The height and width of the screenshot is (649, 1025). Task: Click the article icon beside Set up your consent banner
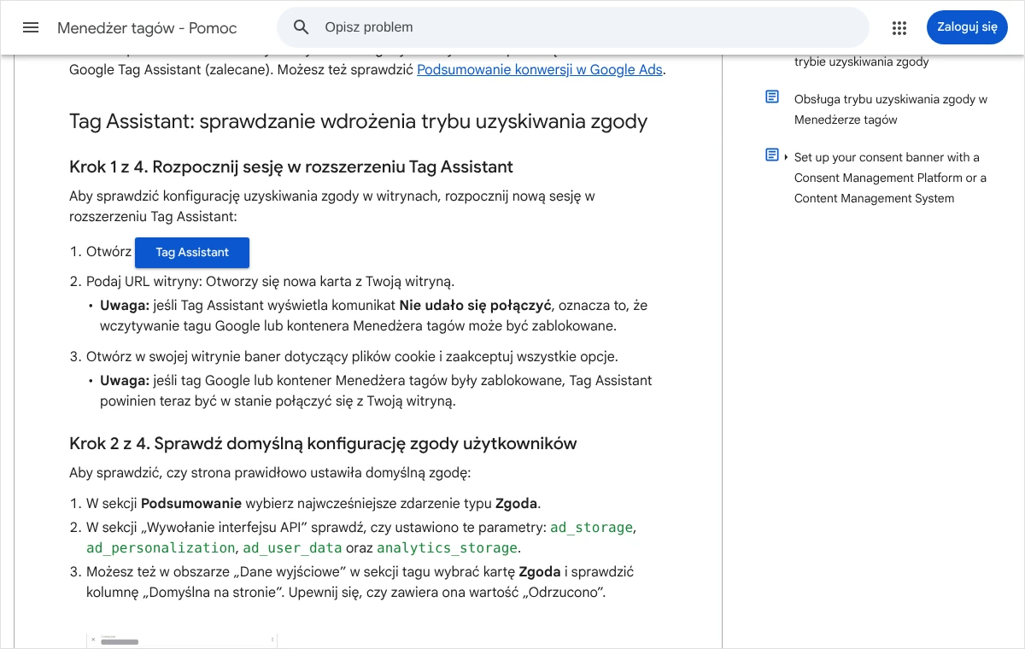tap(772, 155)
